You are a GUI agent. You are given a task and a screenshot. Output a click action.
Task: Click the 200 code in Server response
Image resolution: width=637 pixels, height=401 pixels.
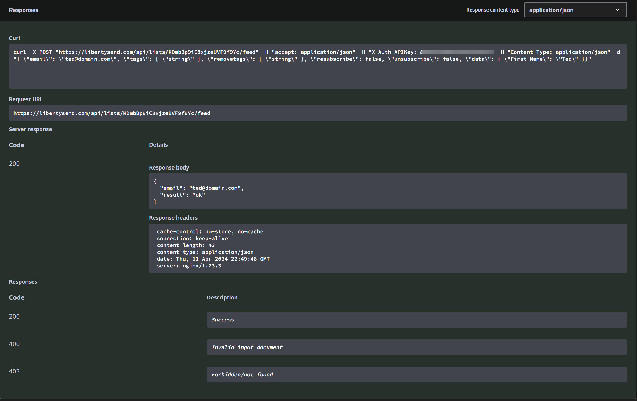14,164
